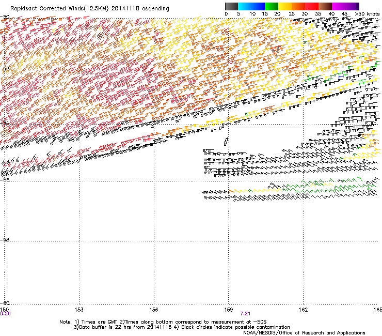
Task: Click the legend number 25
Action: [291, 14]
